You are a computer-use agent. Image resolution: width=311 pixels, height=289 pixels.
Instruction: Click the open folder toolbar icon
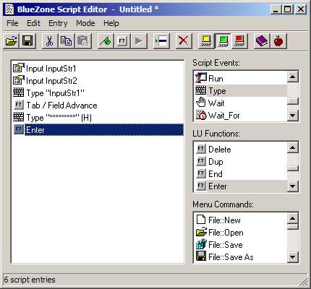pos(12,41)
